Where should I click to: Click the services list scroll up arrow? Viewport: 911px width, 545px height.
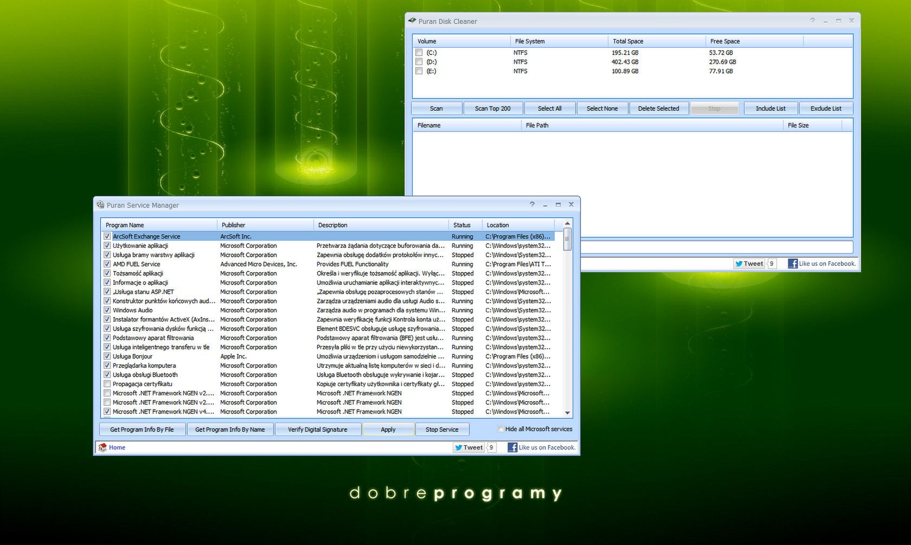click(567, 223)
